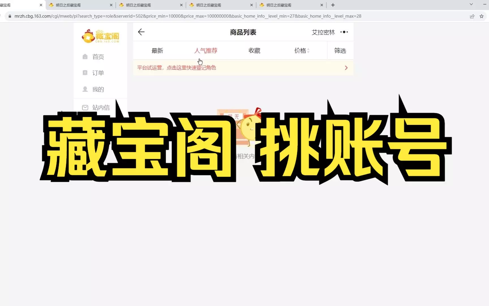Close the first browser tab

(41, 5)
